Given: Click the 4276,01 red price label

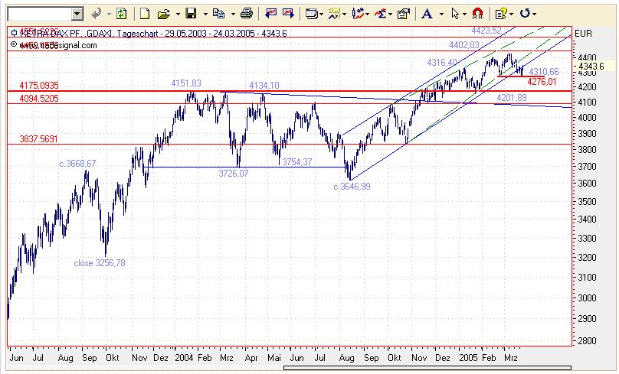Looking at the screenshot, I should [542, 82].
